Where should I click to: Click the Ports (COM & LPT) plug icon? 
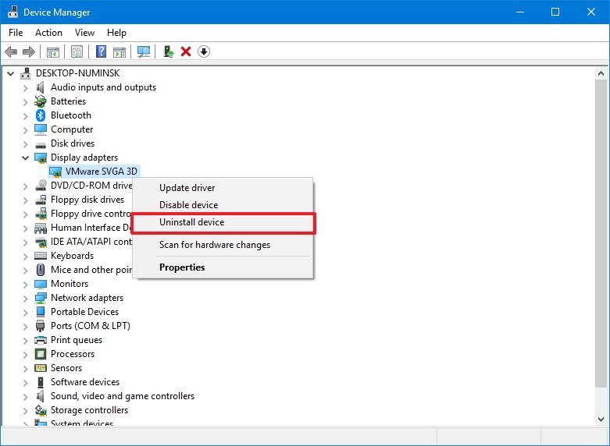click(x=41, y=326)
